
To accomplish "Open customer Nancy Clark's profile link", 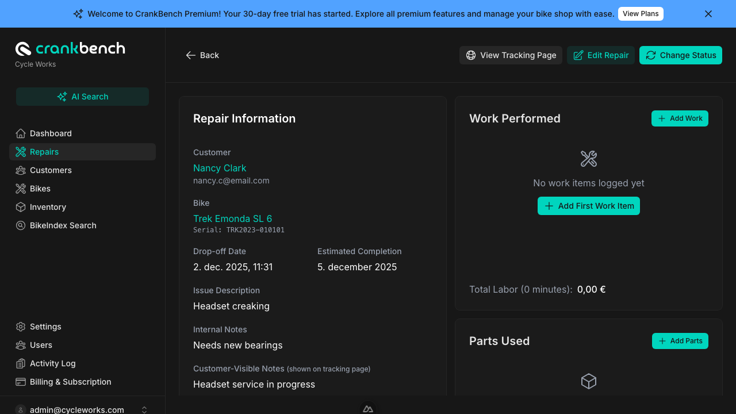I will [x=220, y=168].
